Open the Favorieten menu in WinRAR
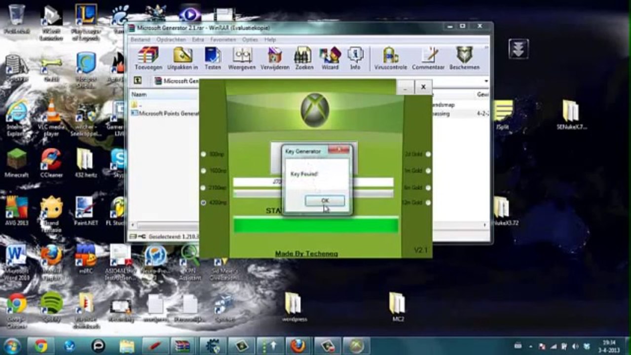Image resolution: width=631 pixels, height=355 pixels. pos(223,39)
